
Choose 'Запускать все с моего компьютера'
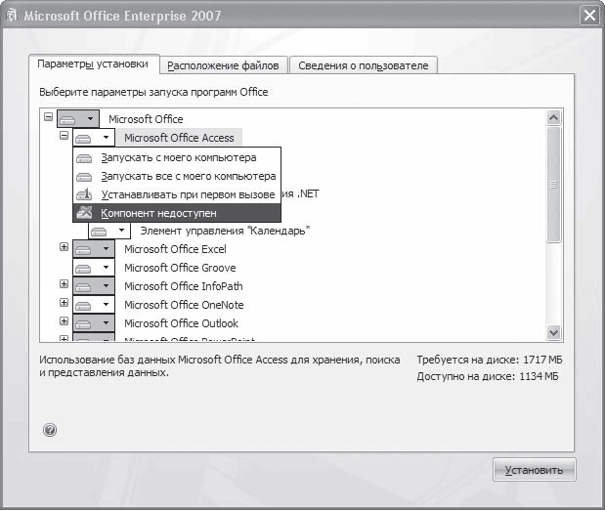pyautogui.click(x=188, y=176)
